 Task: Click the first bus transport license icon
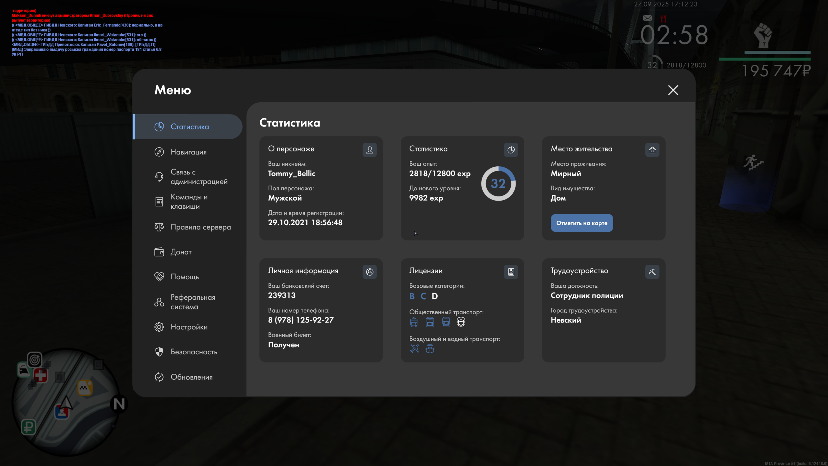coord(414,322)
